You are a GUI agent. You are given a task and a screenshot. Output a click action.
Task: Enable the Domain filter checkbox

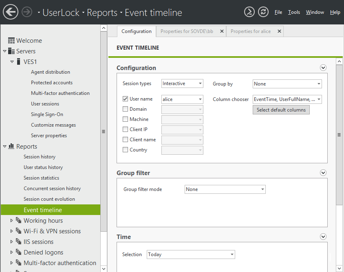(125, 109)
